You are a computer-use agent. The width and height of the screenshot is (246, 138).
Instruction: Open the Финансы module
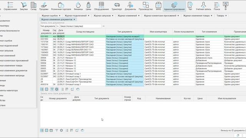coord(78,6)
